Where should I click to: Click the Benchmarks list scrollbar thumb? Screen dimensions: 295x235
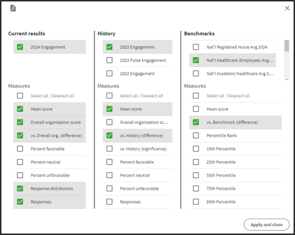(x=287, y=46)
